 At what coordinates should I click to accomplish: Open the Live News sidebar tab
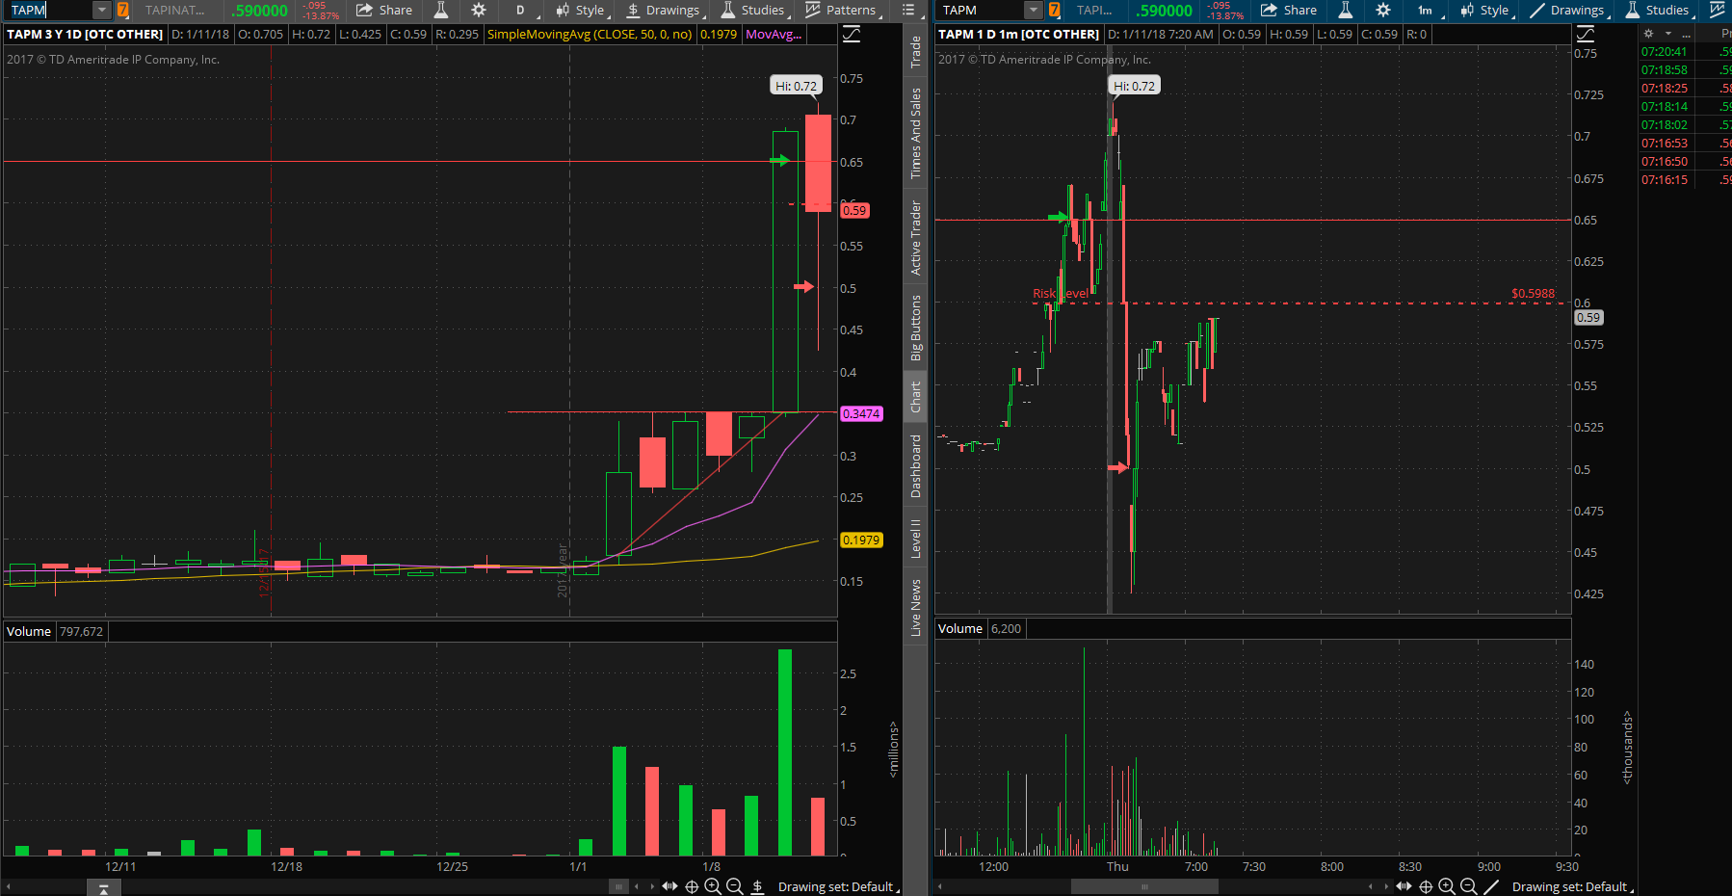(x=916, y=607)
